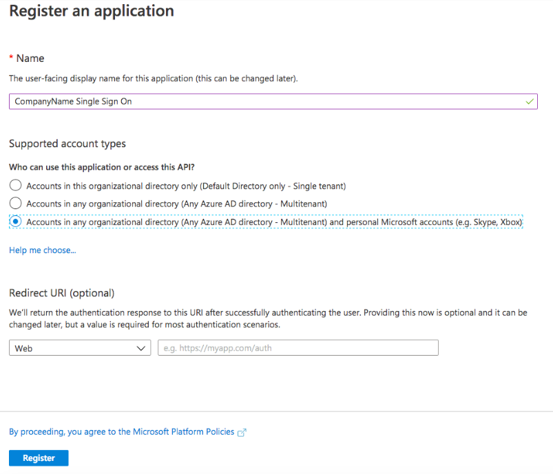
Task: Click the Supported account types heading
Action: click(67, 144)
